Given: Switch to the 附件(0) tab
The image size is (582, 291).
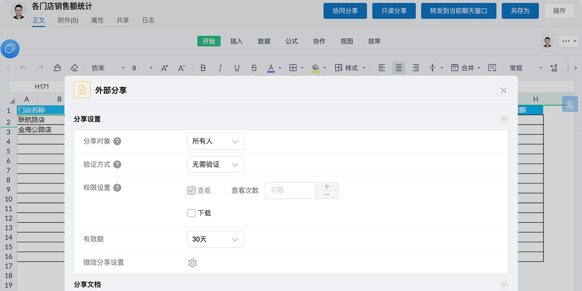Looking at the screenshot, I should click(x=68, y=20).
